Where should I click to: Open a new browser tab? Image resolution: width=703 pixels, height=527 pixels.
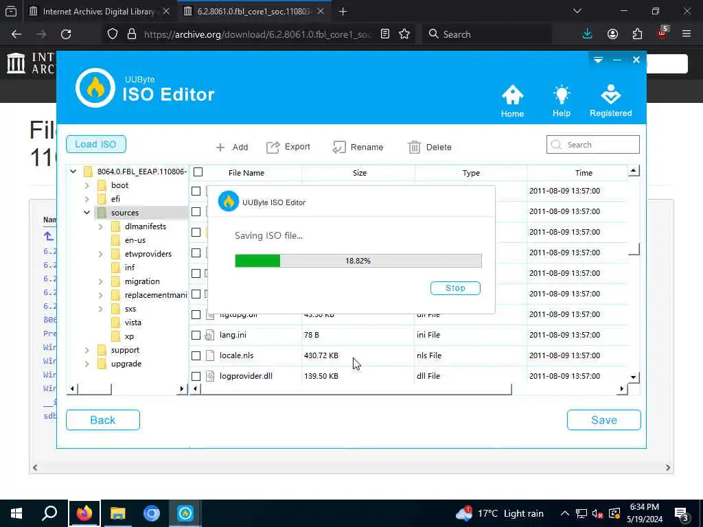[343, 12]
